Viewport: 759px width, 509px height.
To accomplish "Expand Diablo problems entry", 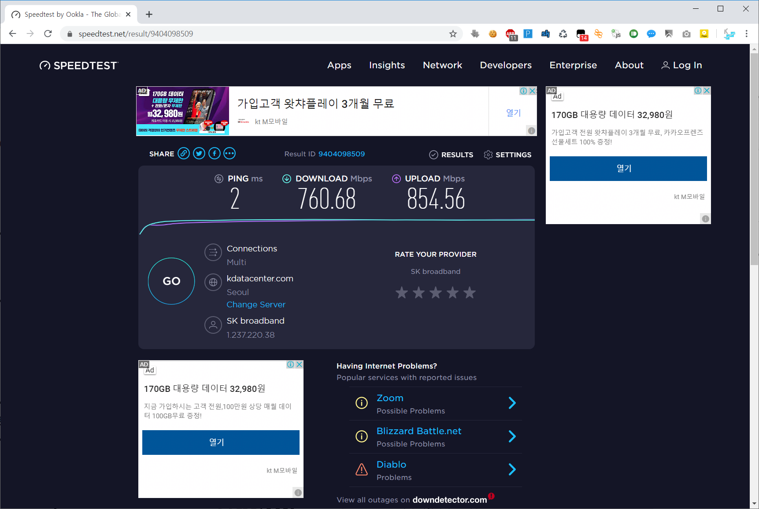I will tap(512, 469).
